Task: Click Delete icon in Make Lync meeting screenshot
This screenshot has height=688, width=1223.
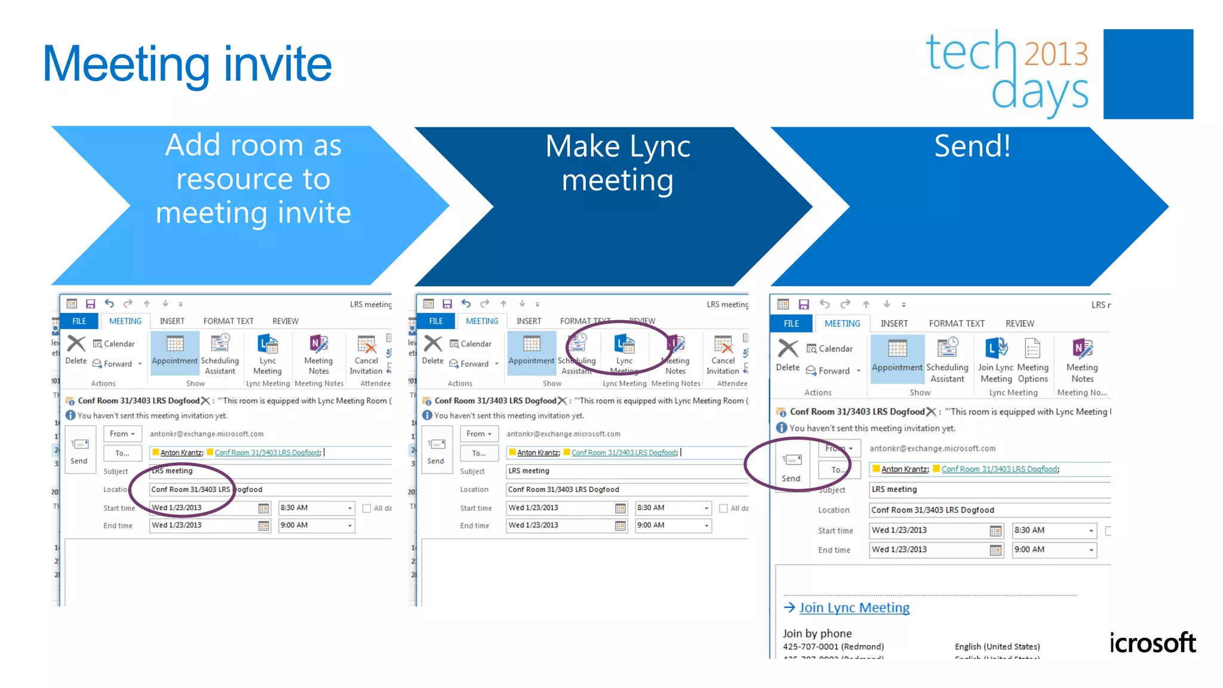Action: pos(433,344)
